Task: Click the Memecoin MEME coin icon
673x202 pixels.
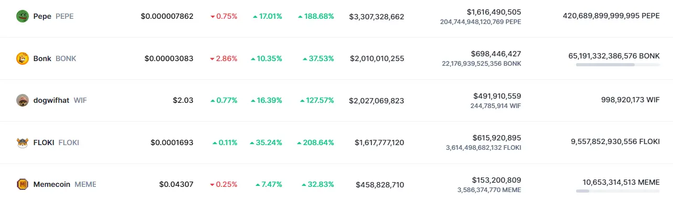Action: (x=22, y=184)
